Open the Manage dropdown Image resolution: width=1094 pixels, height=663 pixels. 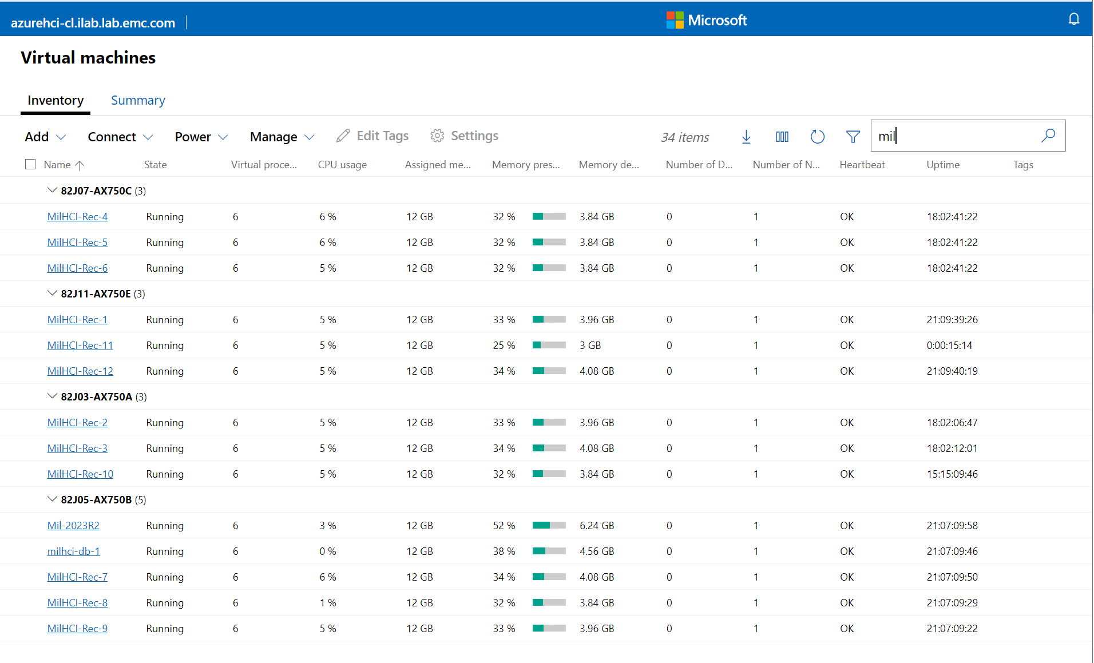[x=282, y=137]
